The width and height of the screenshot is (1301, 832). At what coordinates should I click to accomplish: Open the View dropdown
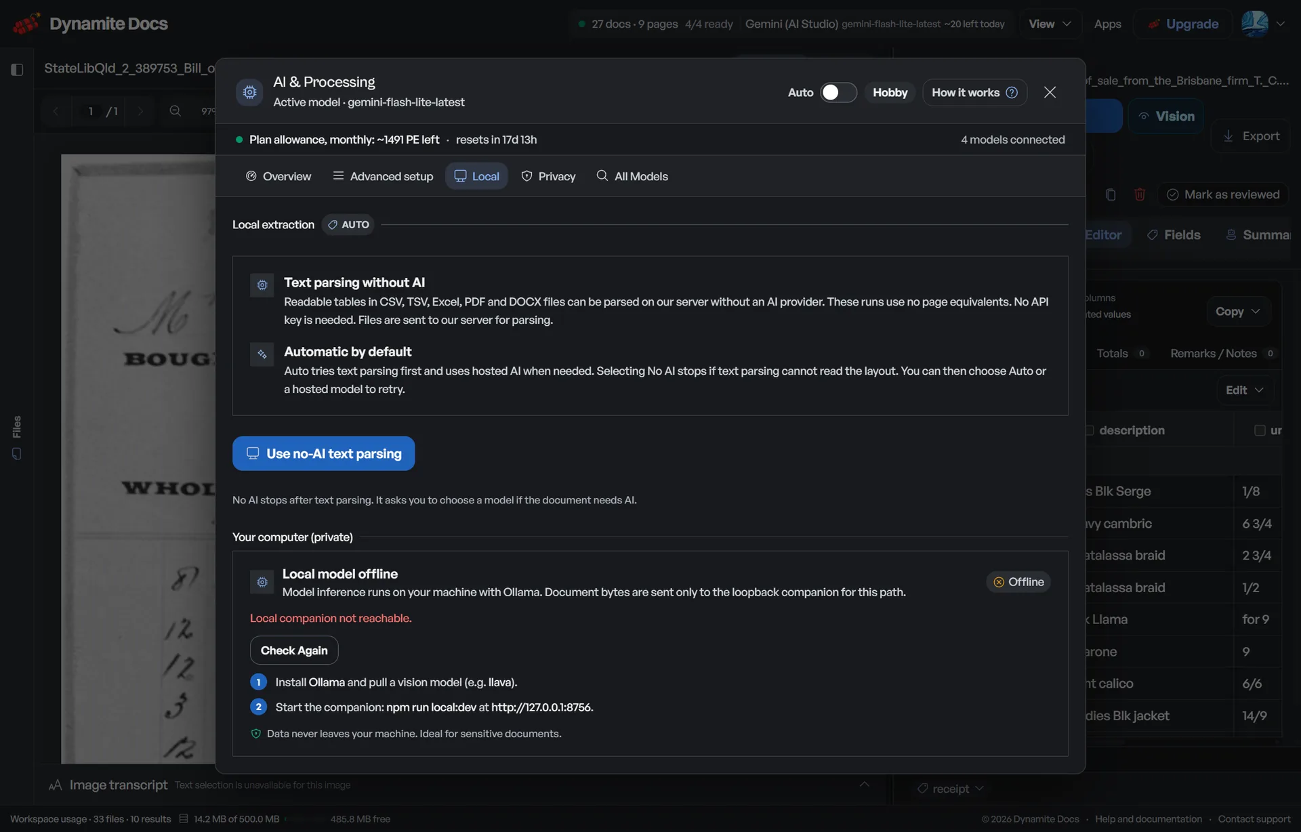click(x=1050, y=24)
